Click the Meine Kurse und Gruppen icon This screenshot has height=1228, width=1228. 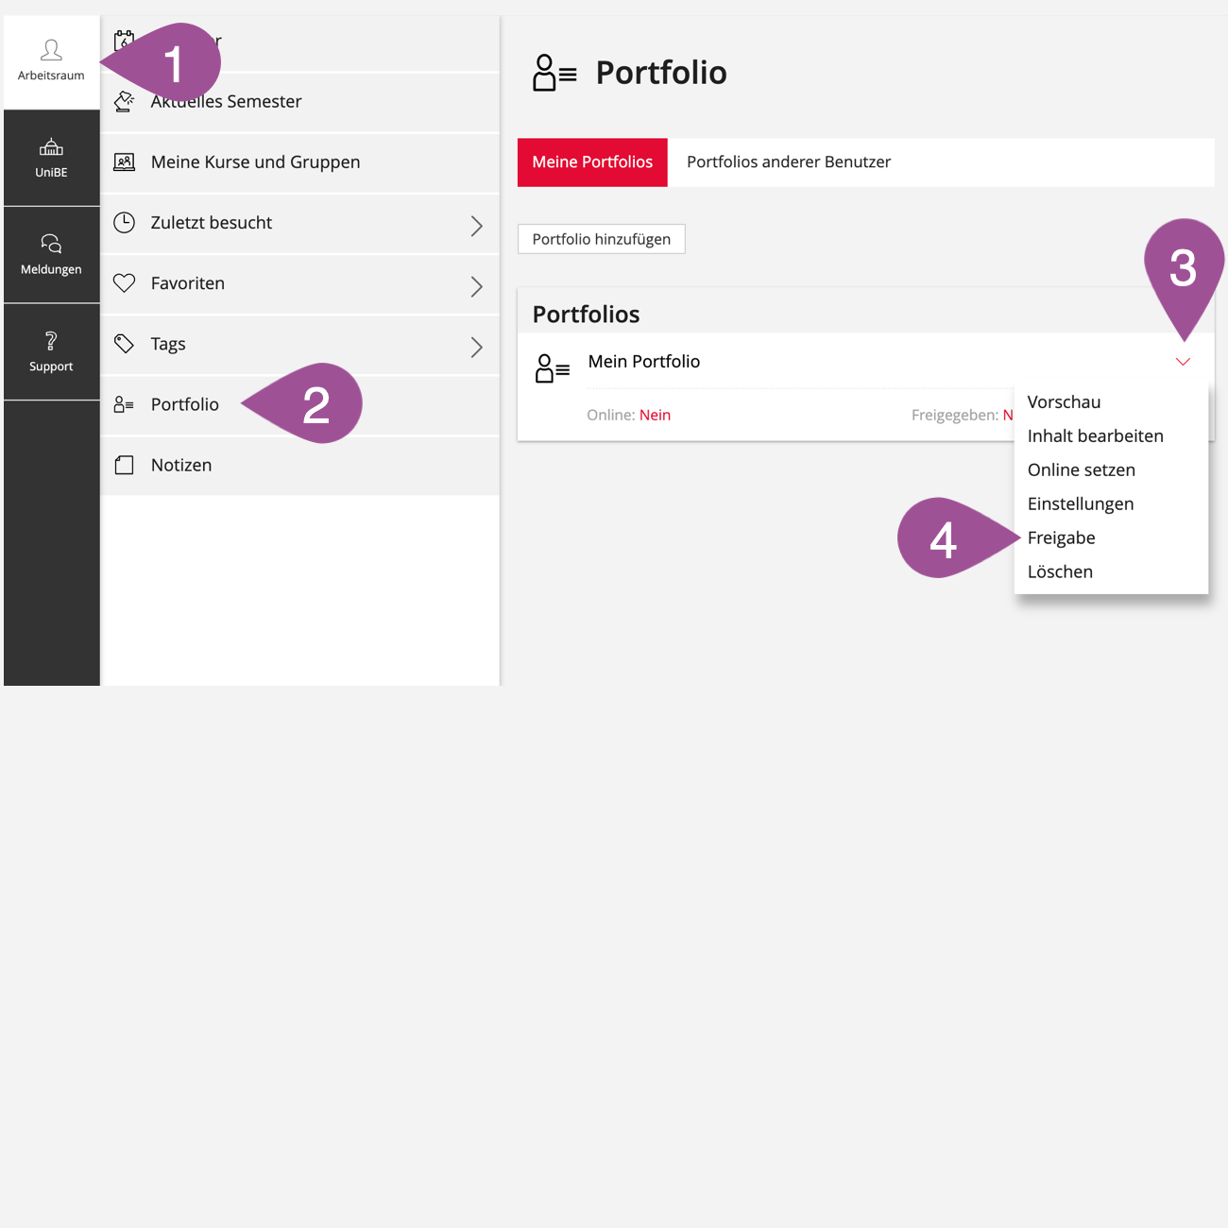point(124,162)
